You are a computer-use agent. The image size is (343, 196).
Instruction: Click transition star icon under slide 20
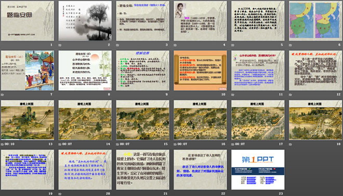click(60, 193)
